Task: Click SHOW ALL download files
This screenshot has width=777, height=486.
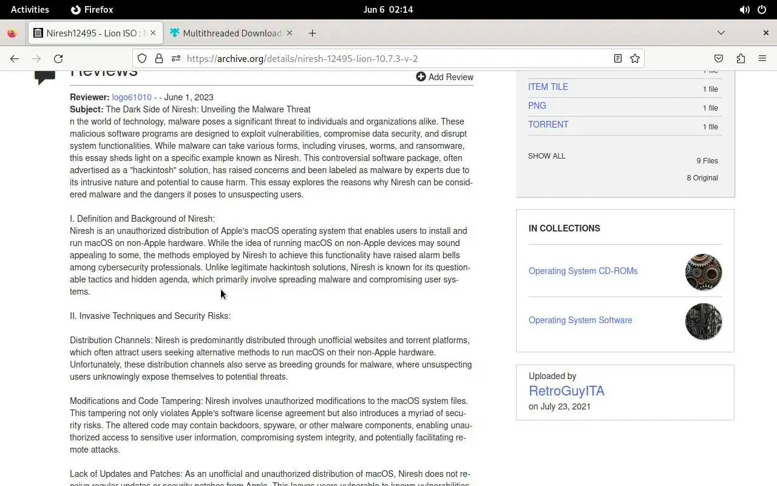Action: click(546, 156)
